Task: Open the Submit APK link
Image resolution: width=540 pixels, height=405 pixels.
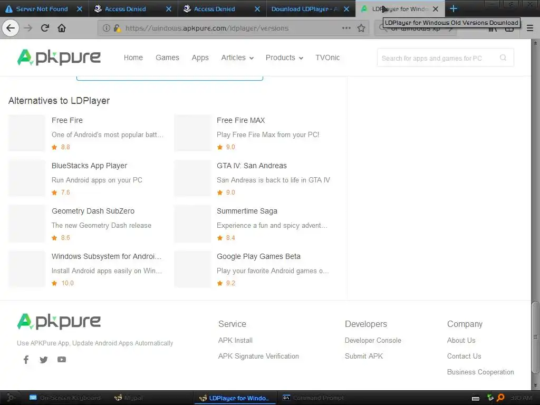Action: (364, 356)
